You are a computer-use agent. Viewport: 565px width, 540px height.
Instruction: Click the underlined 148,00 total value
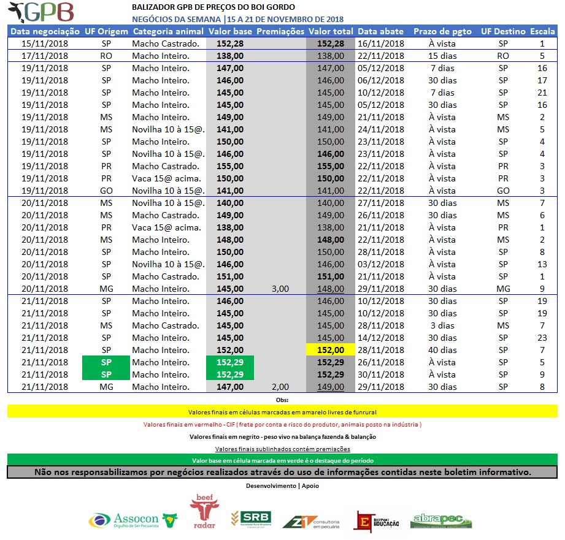331,289
